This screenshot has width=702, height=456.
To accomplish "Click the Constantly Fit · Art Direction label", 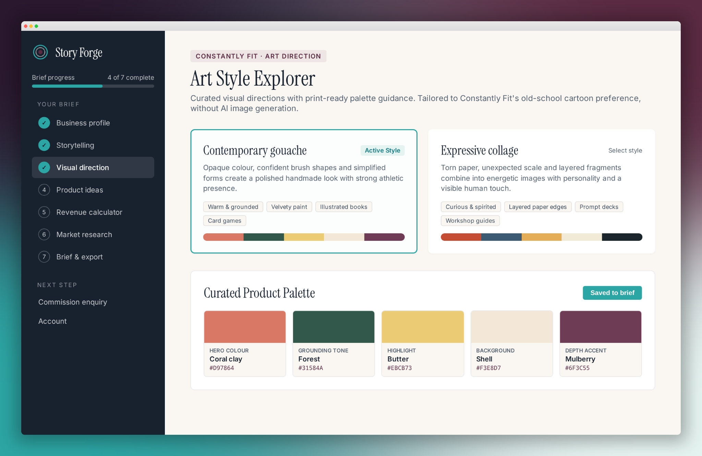I will click(x=258, y=56).
